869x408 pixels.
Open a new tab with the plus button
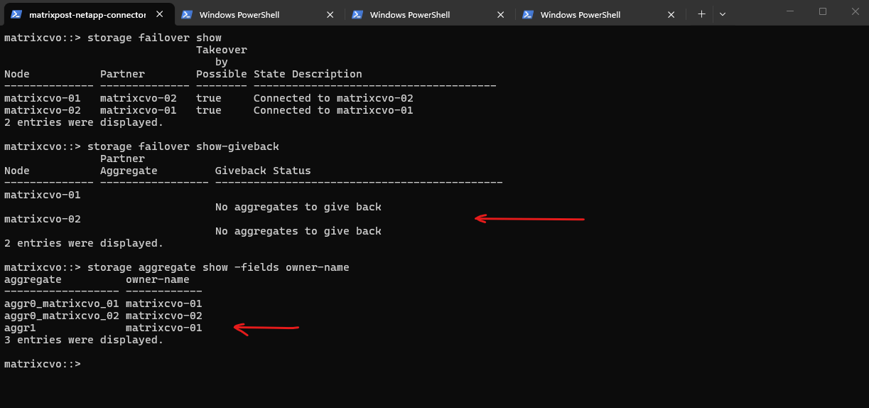pos(701,14)
